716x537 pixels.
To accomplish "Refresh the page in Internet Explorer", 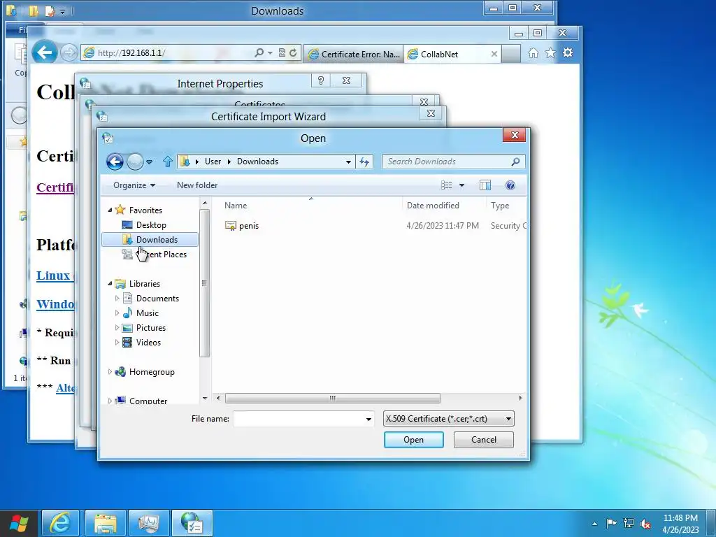I will point(293,53).
